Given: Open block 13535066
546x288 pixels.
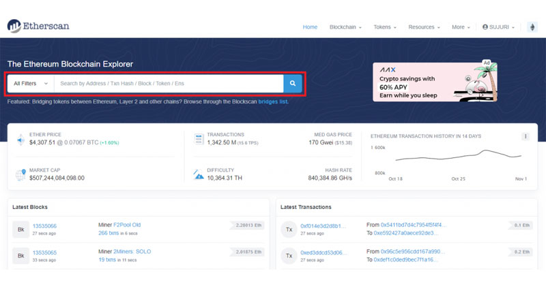Looking at the screenshot, I should coord(44,226).
